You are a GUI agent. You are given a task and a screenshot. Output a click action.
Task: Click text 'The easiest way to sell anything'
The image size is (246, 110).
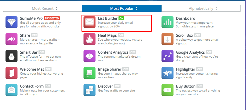pos(198,91)
